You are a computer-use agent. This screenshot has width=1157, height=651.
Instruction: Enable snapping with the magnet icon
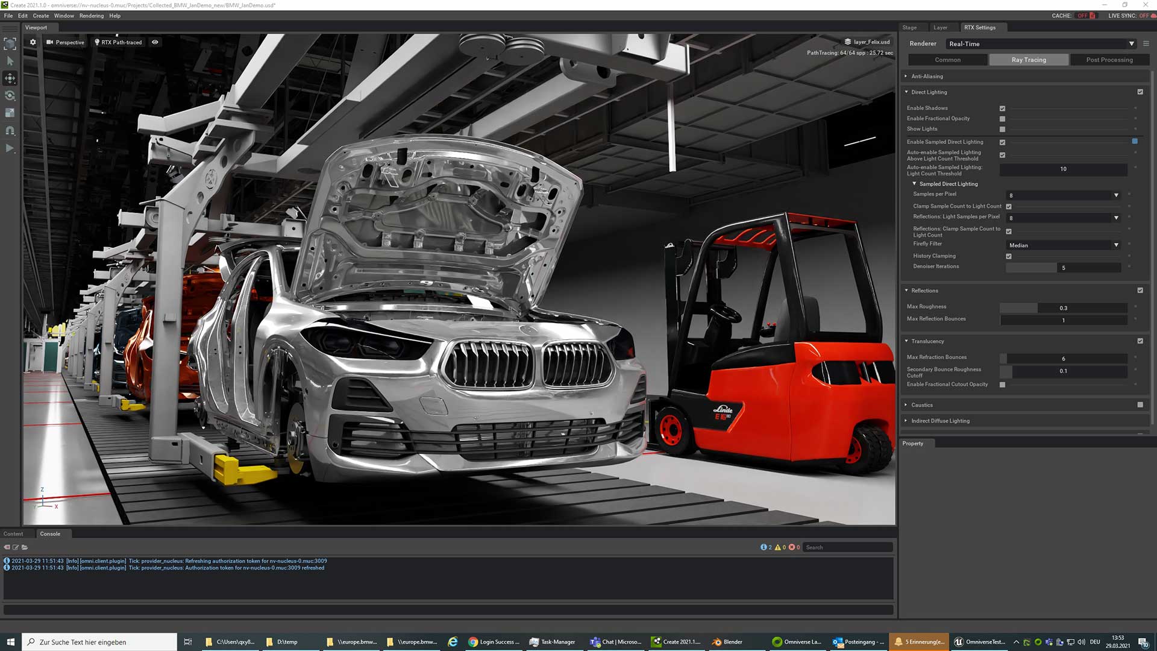(x=10, y=130)
